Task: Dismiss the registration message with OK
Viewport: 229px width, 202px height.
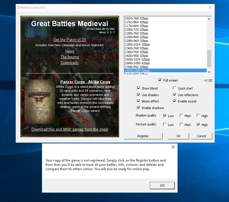Action: [162, 185]
